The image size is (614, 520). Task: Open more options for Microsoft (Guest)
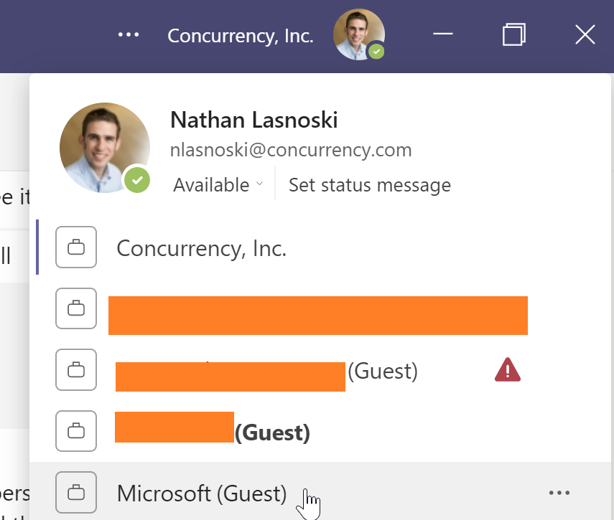pyautogui.click(x=559, y=493)
